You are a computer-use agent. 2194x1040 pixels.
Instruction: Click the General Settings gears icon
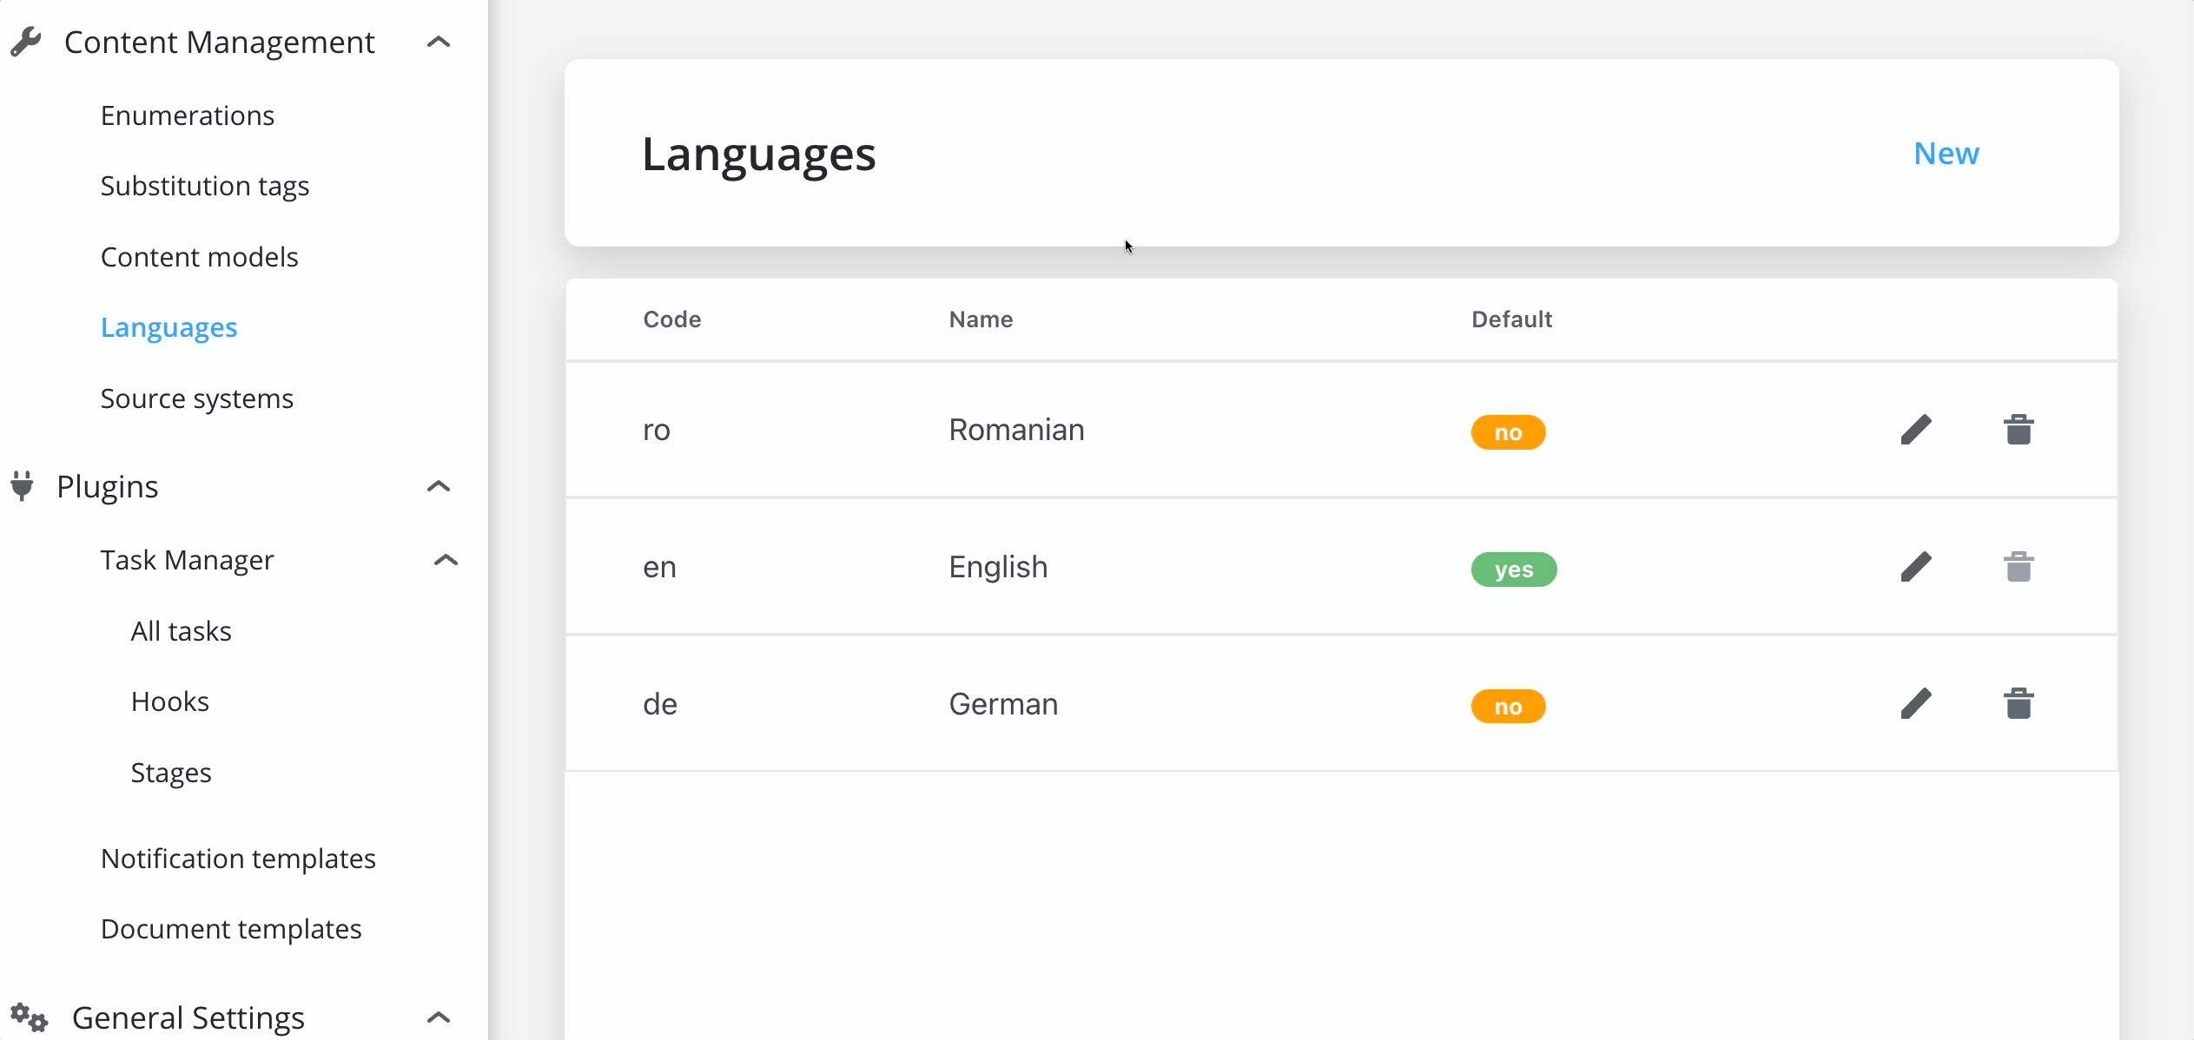click(x=29, y=1017)
